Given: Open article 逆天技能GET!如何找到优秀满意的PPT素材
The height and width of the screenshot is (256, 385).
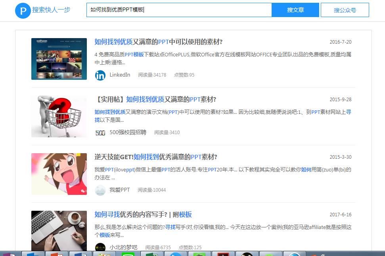Looking at the screenshot, I should 156,157.
